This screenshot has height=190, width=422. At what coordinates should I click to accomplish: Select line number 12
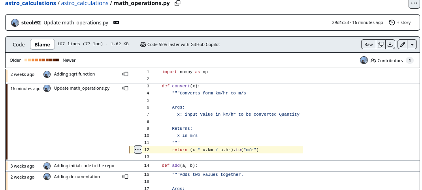click(x=147, y=149)
